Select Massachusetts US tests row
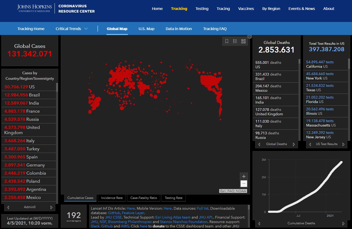Screen dimensions: 352x229 (x=326, y=123)
